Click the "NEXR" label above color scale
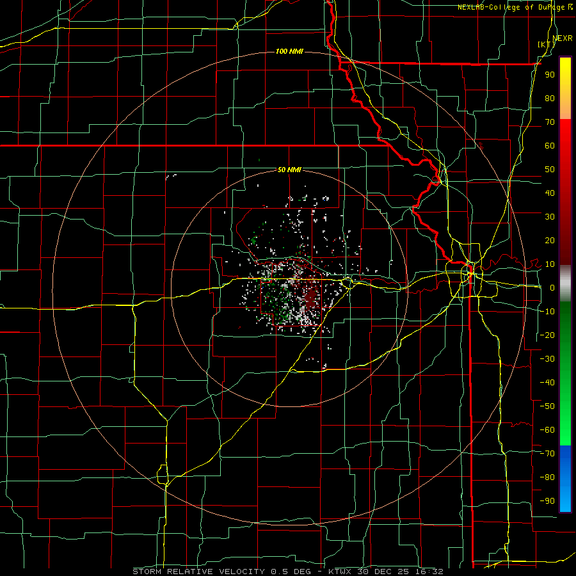This screenshot has width=576, height=576. [x=562, y=38]
